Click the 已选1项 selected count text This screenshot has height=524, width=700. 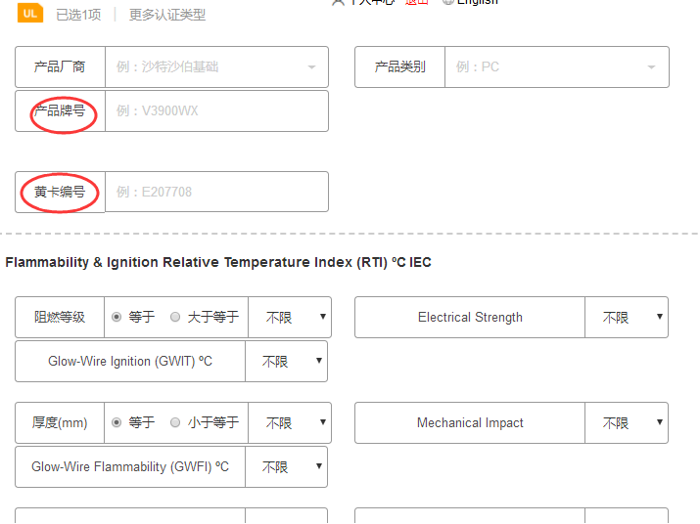click(x=78, y=15)
